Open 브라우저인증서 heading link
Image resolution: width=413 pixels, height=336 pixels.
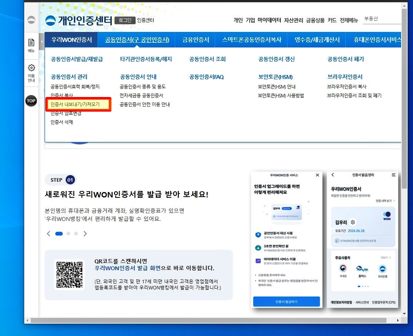pos(345,77)
